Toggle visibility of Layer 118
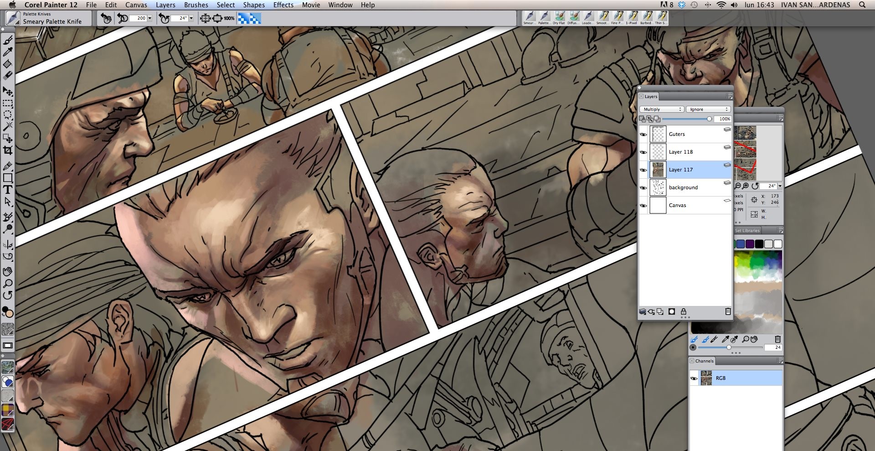Image resolution: width=875 pixels, height=451 pixels. coord(644,151)
